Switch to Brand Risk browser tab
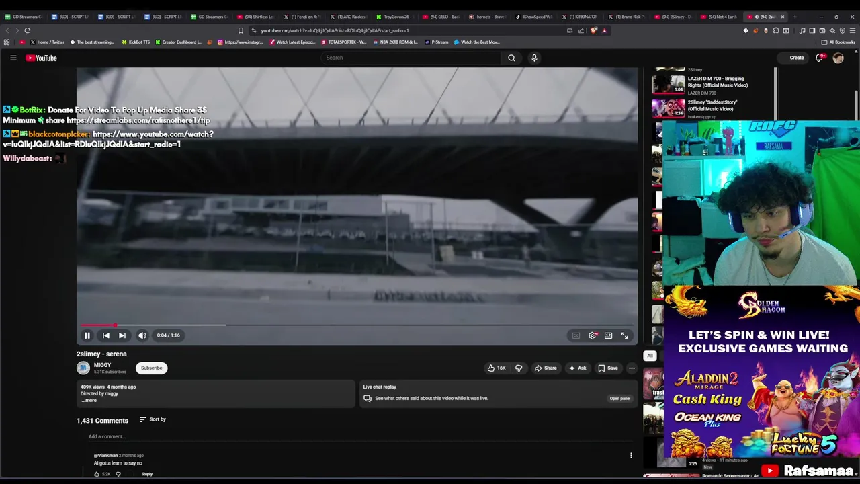 click(627, 17)
